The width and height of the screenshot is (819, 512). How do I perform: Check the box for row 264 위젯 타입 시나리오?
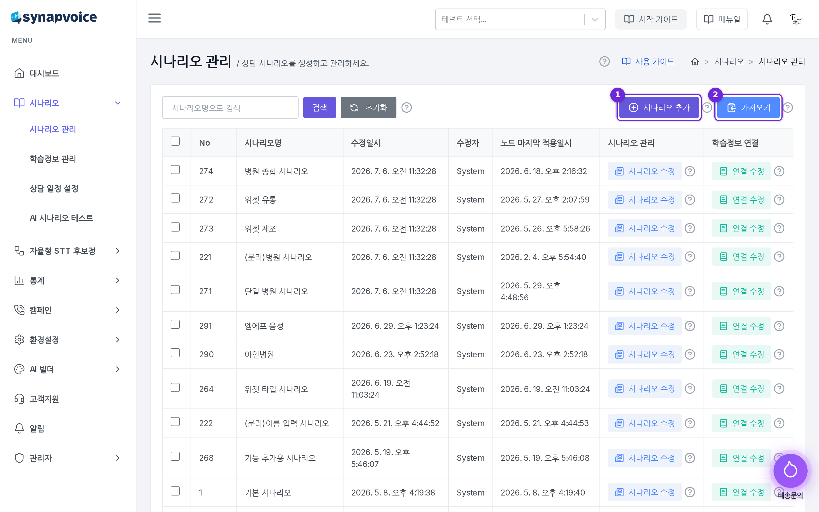pyautogui.click(x=175, y=387)
